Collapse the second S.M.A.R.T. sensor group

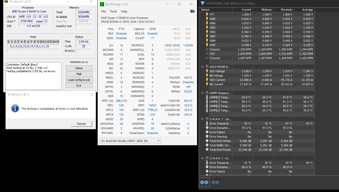[x=202, y=158]
